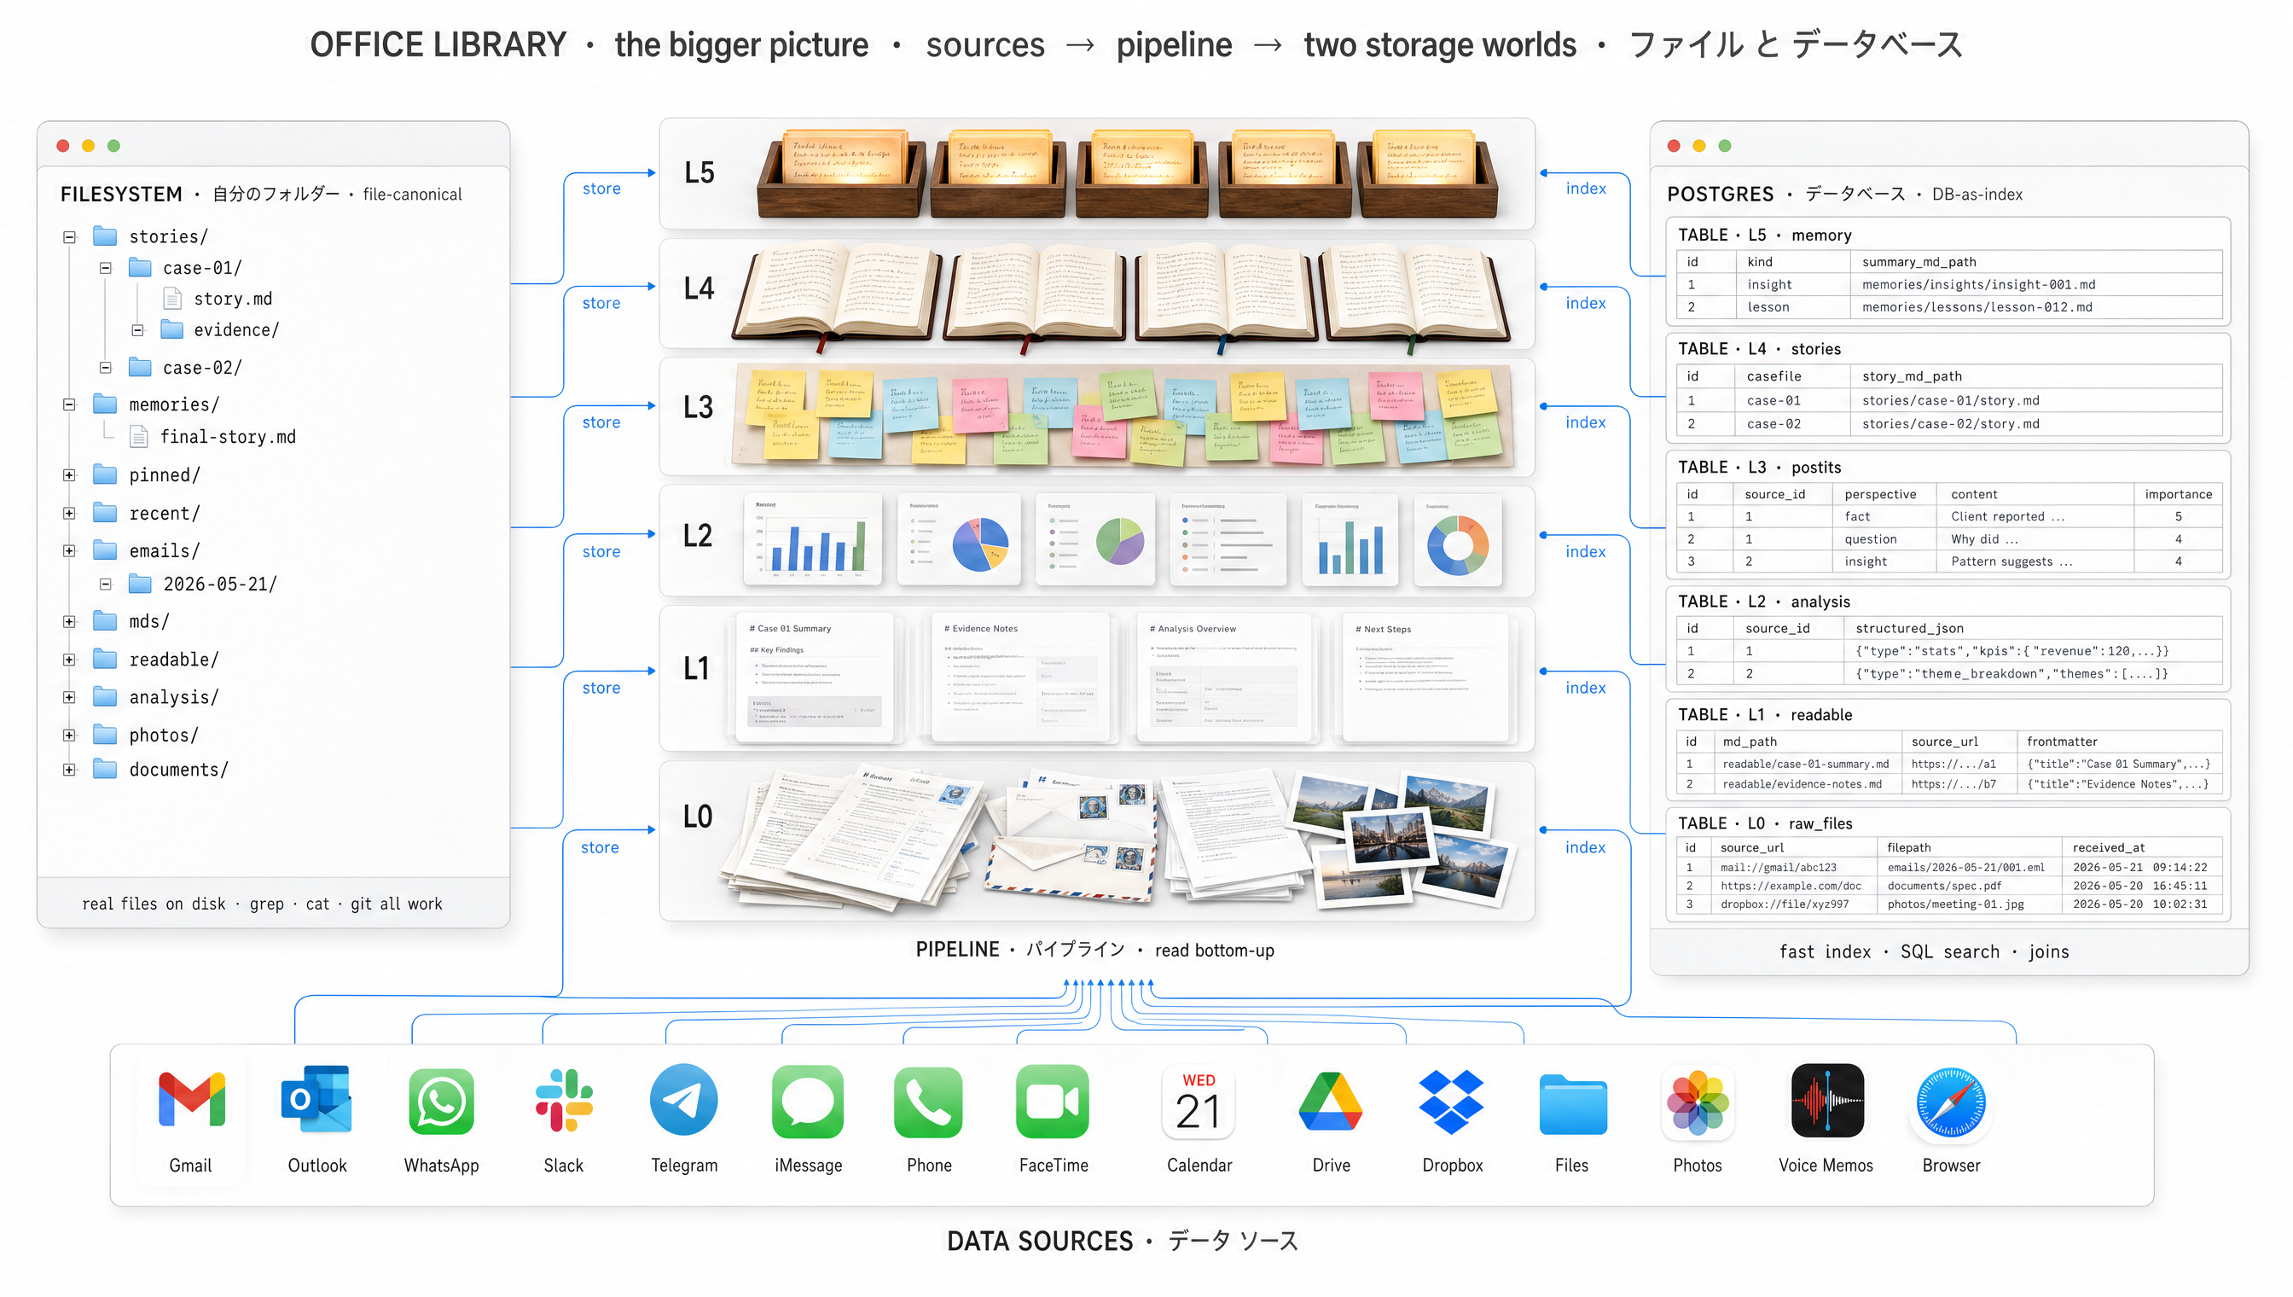Select the Analysis Overview document card

pyautogui.click(x=1223, y=677)
